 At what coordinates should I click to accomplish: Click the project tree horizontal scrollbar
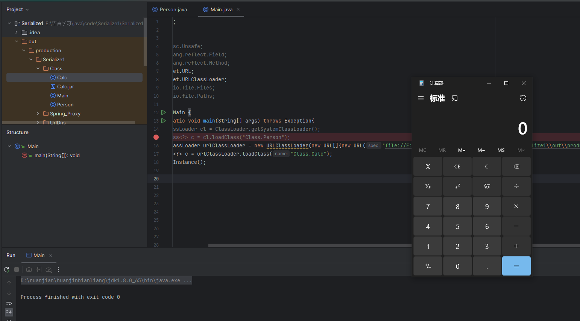69,123
